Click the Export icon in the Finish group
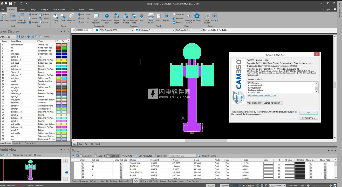This screenshot has height=187, width=342. [166, 17]
